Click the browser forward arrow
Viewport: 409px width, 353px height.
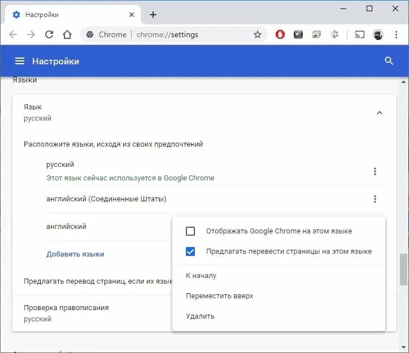click(31, 34)
